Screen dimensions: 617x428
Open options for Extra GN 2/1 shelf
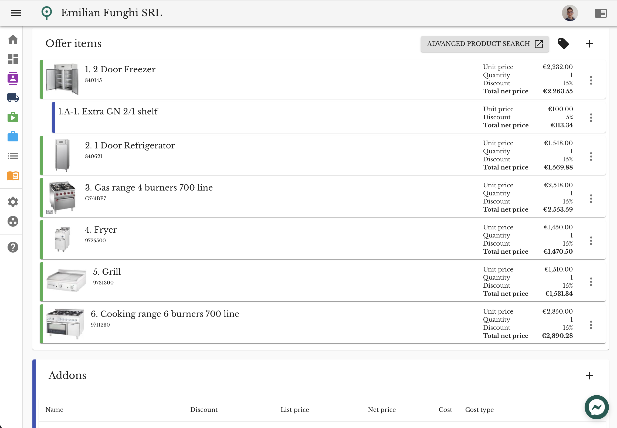pyautogui.click(x=591, y=118)
